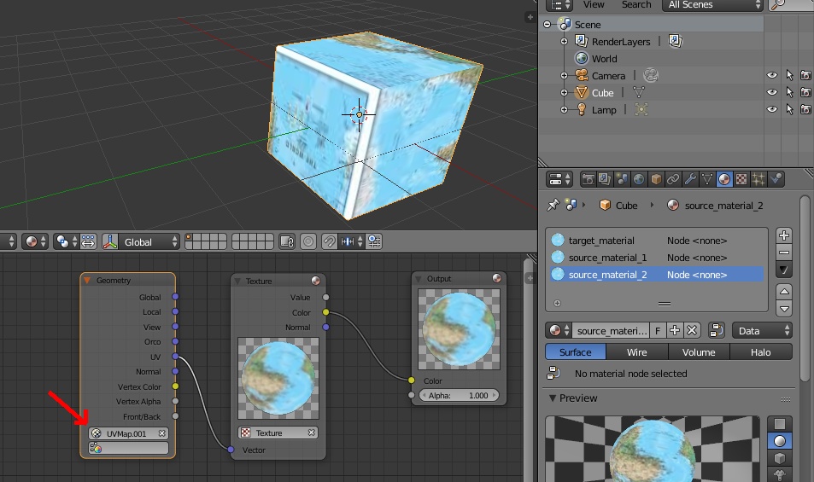
Task: Toggle Cube renderability icon in outliner
Action: [805, 92]
